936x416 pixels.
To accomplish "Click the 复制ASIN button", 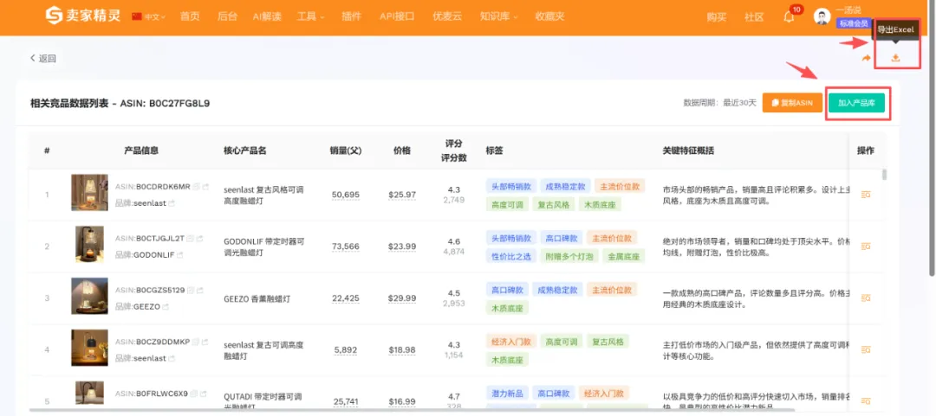I will click(792, 103).
